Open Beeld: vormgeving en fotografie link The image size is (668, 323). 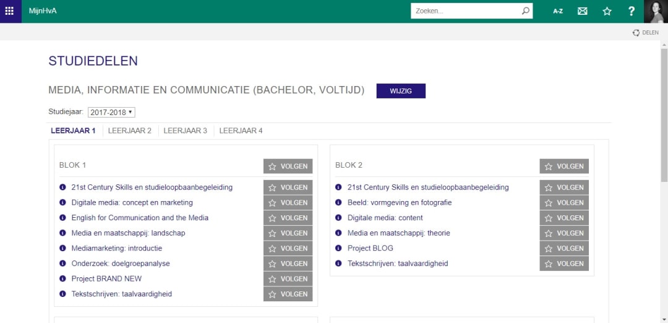[x=400, y=202]
